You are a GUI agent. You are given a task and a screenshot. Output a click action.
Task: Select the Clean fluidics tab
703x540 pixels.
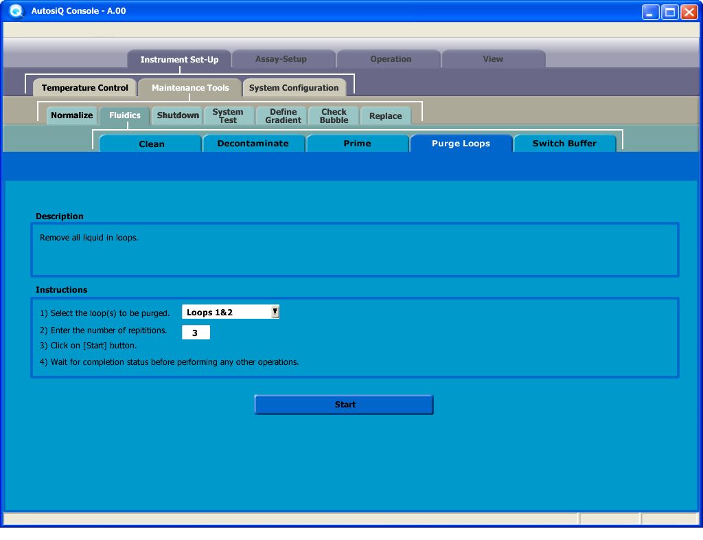pyautogui.click(x=152, y=144)
